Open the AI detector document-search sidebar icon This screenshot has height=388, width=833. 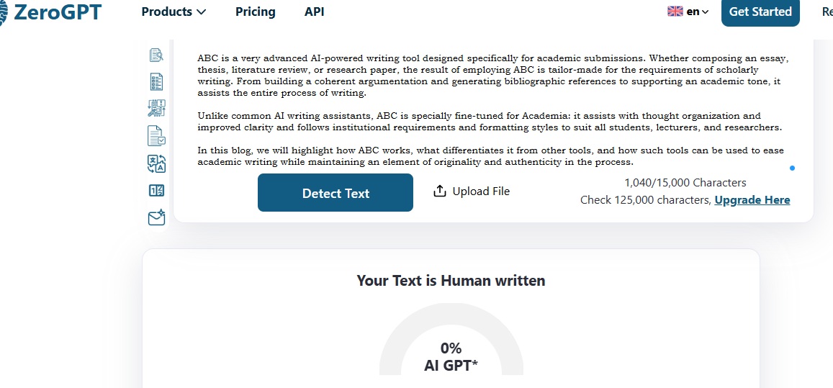click(x=157, y=55)
